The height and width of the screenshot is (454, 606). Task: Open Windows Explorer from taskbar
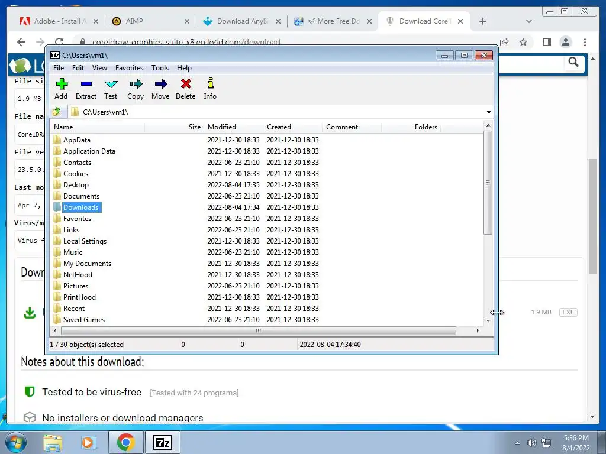point(53,442)
